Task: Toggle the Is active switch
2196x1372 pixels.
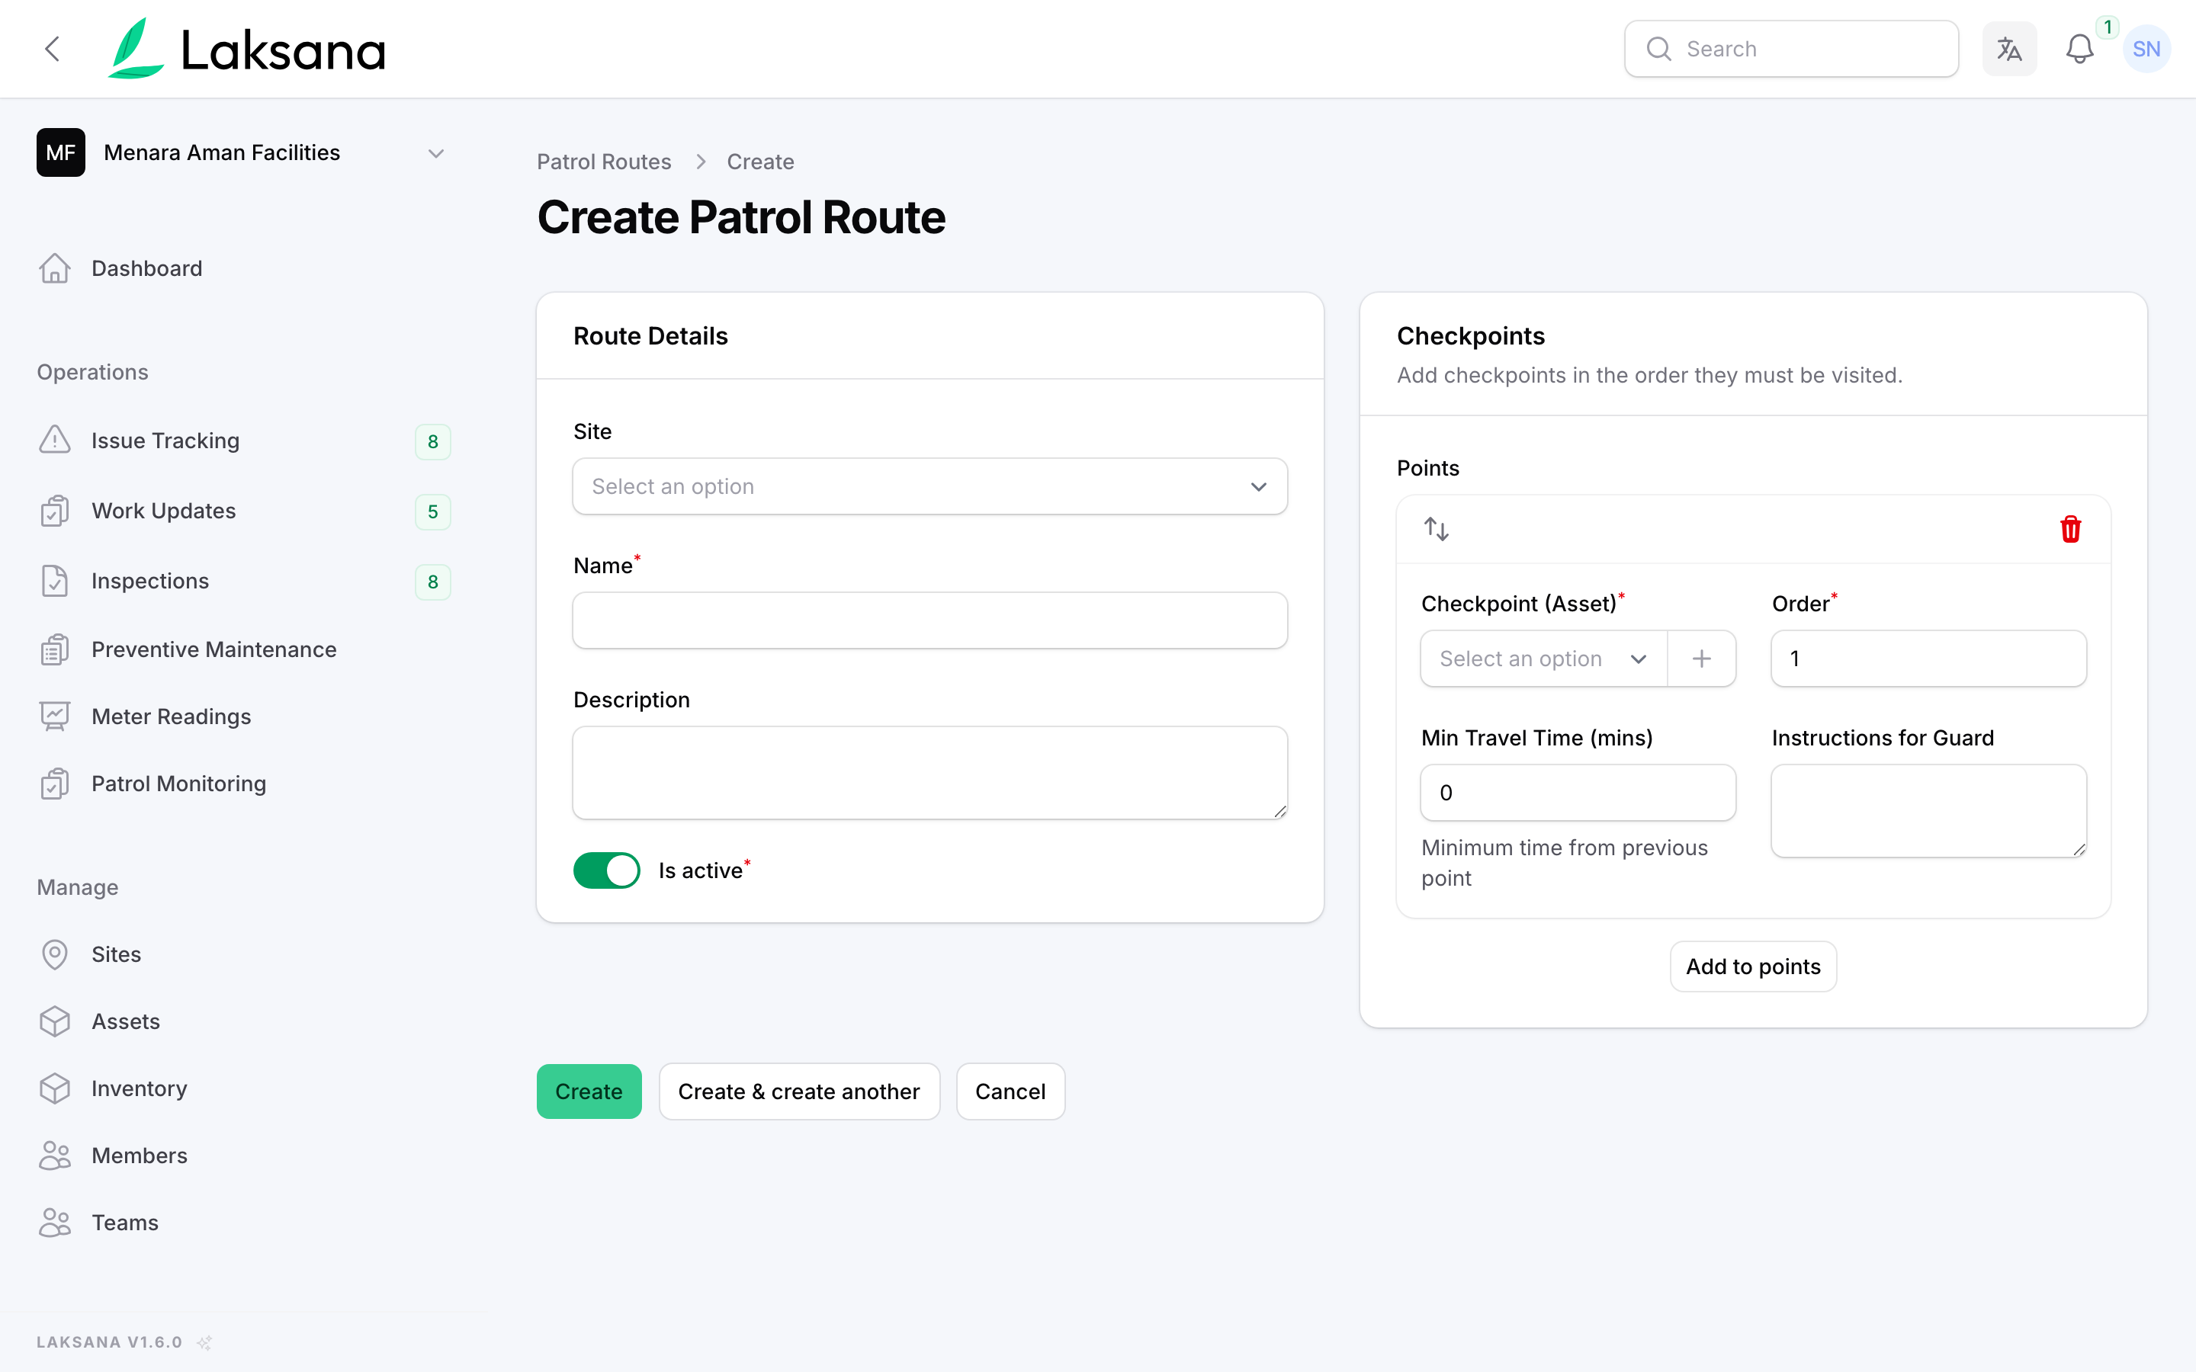Action: tap(606, 870)
